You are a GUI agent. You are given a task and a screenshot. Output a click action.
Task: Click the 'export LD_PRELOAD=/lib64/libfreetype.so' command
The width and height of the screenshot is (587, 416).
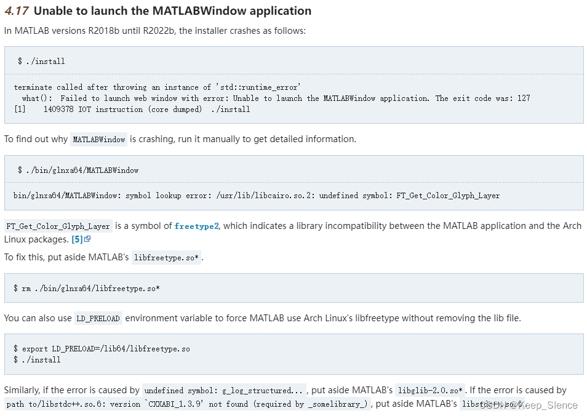click(102, 348)
